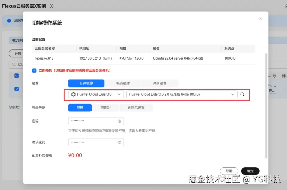Click the dialog vertical scrollbar
287x190 pixels.
[266, 106]
